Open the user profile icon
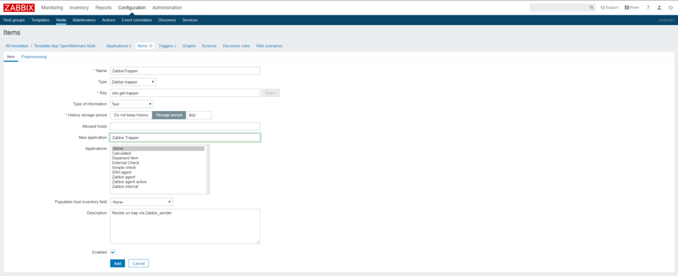This screenshot has width=678, height=276. pos(659,7)
